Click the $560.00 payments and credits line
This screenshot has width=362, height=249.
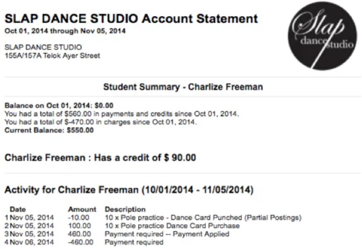[122, 114]
